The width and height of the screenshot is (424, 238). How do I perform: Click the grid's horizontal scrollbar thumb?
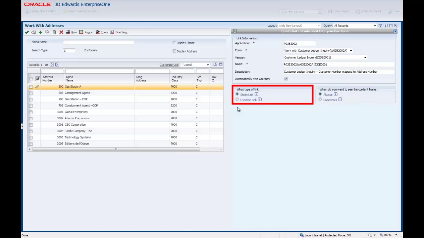pyautogui.click(x=116, y=149)
